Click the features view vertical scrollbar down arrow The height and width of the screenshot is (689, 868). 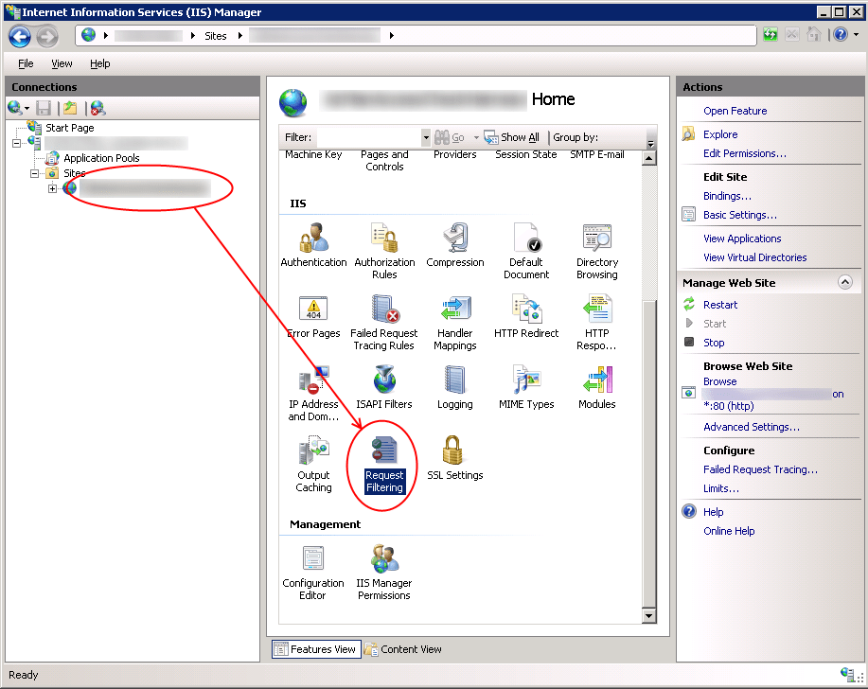(649, 615)
